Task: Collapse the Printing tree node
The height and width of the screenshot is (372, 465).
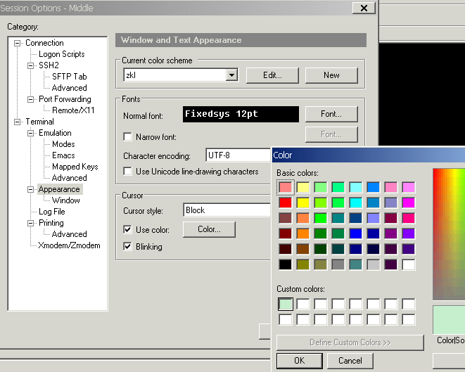Action: click(30, 223)
